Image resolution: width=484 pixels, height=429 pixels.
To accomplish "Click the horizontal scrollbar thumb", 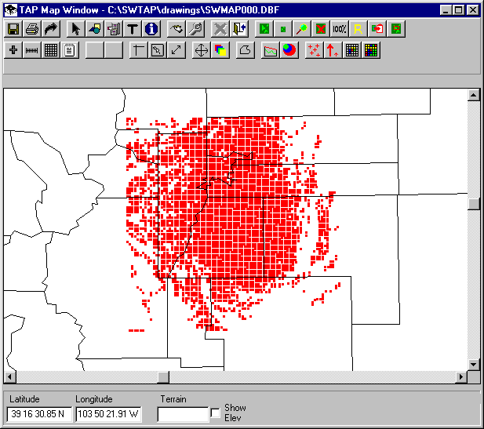I will pos(164,376).
